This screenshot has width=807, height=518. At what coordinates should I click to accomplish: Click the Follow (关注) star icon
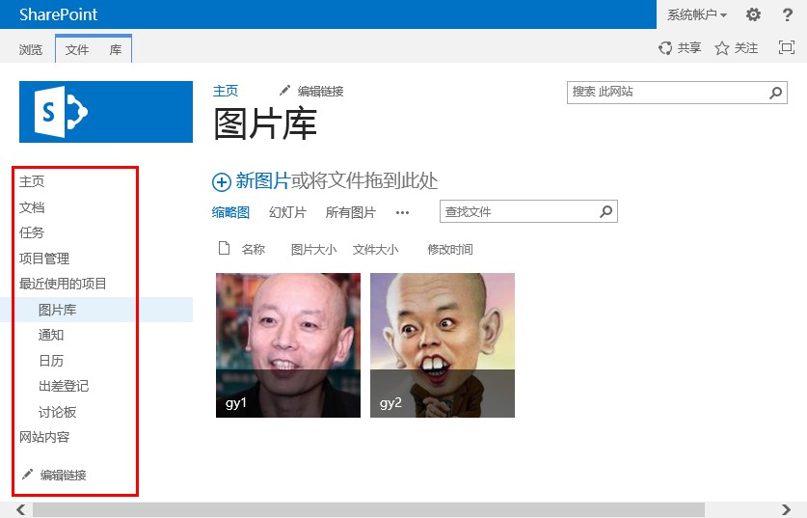[721, 48]
